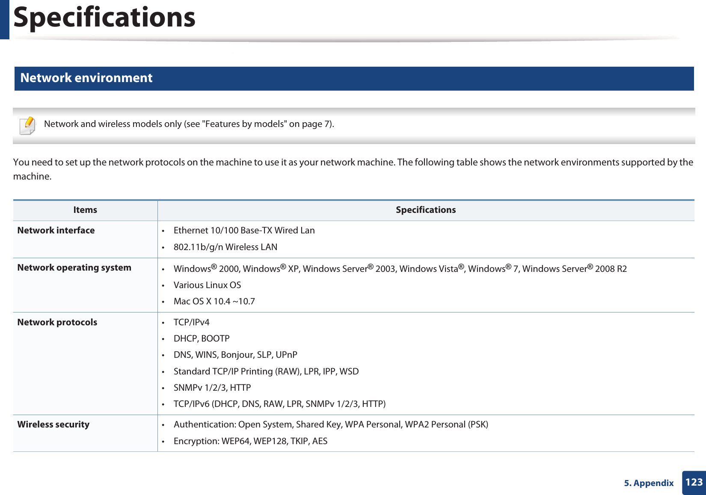Click the 5. Appendix footer label

click(x=648, y=483)
